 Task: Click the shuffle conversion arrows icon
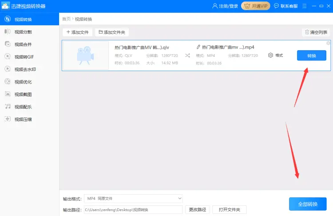pyautogui.click(x=187, y=56)
